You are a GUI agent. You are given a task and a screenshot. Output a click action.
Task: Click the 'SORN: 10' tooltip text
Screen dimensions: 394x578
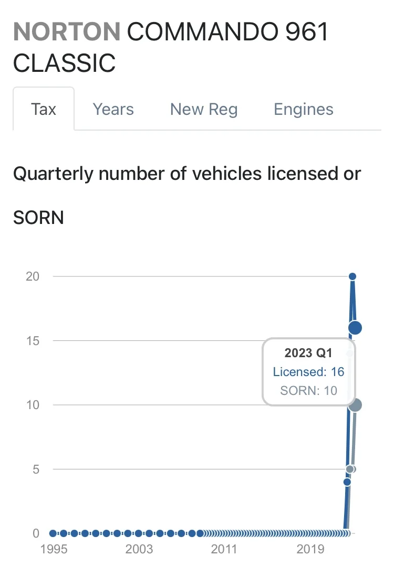(x=308, y=390)
